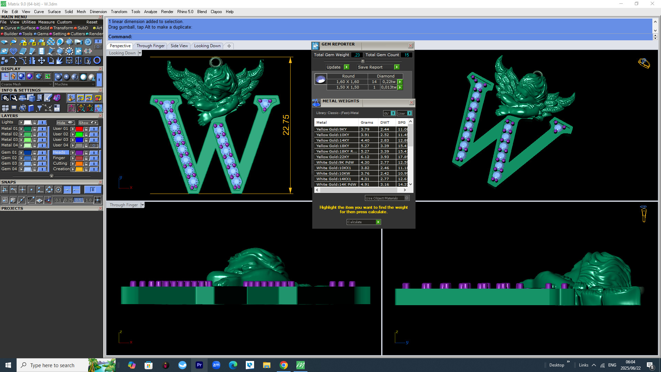This screenshot has width=661, height=372.
Task: Open the pear-shaped gem tool
Action: tap(60, 42)
